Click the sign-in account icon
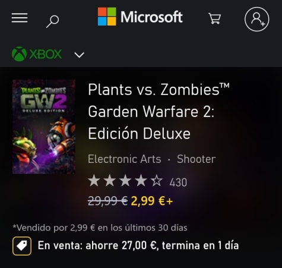 click(x=256, y=19)
